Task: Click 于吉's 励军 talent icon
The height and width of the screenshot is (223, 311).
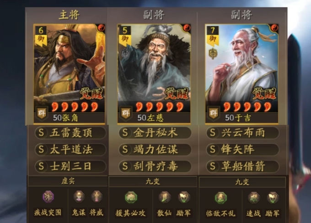Action: (272, 197)
